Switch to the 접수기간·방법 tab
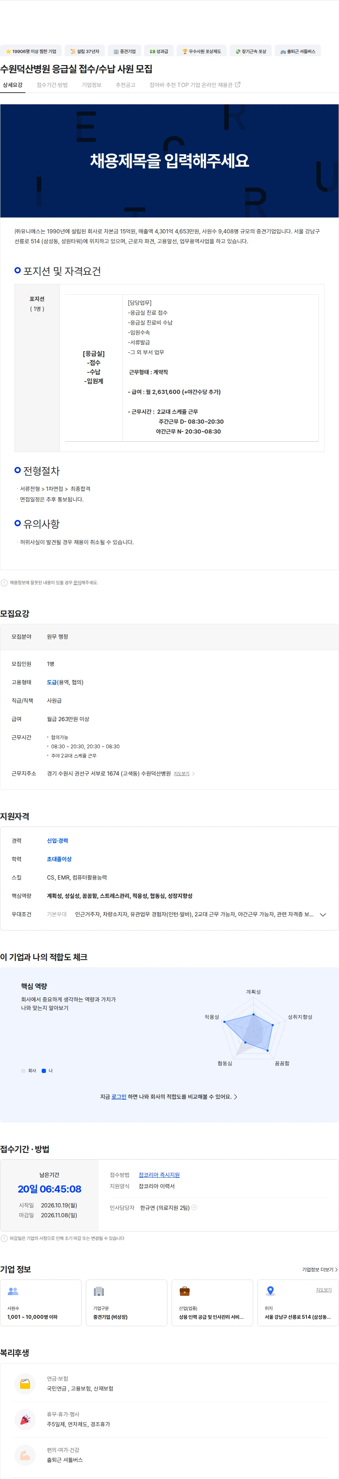339x1479 pixels. tap(52, 85)
